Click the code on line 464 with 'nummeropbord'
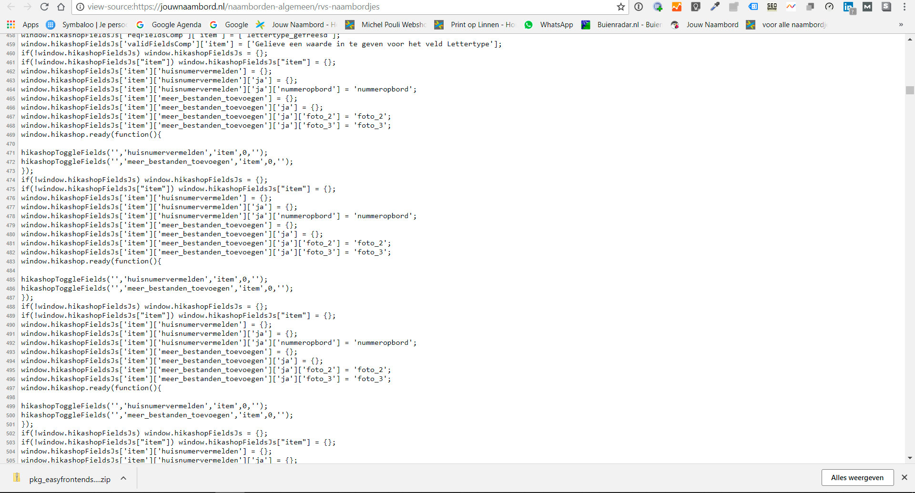915x493 pixels. coord(219,89)
